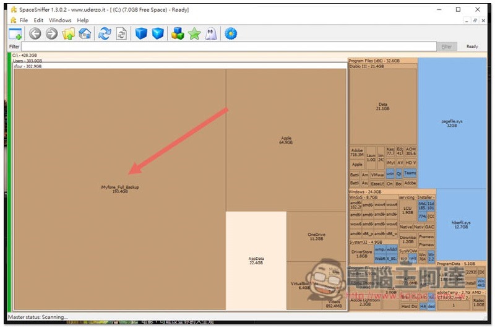Select the Adobe 718.3M block

[x=357, y=152]
